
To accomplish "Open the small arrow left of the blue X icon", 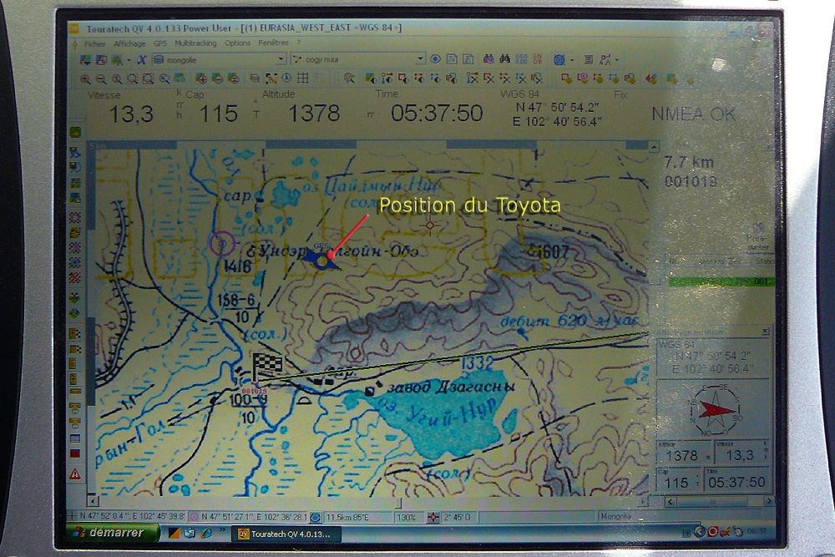I will tap(129, 60).
